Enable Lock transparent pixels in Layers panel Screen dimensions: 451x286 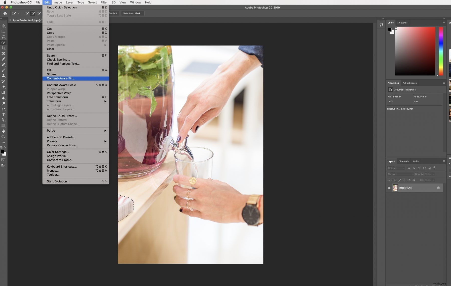tap(395, 180)
